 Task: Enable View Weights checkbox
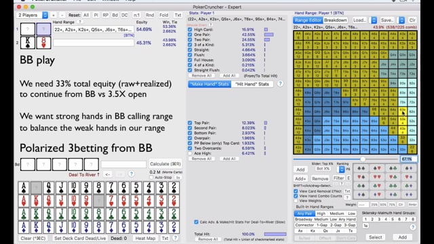(296, 201)
